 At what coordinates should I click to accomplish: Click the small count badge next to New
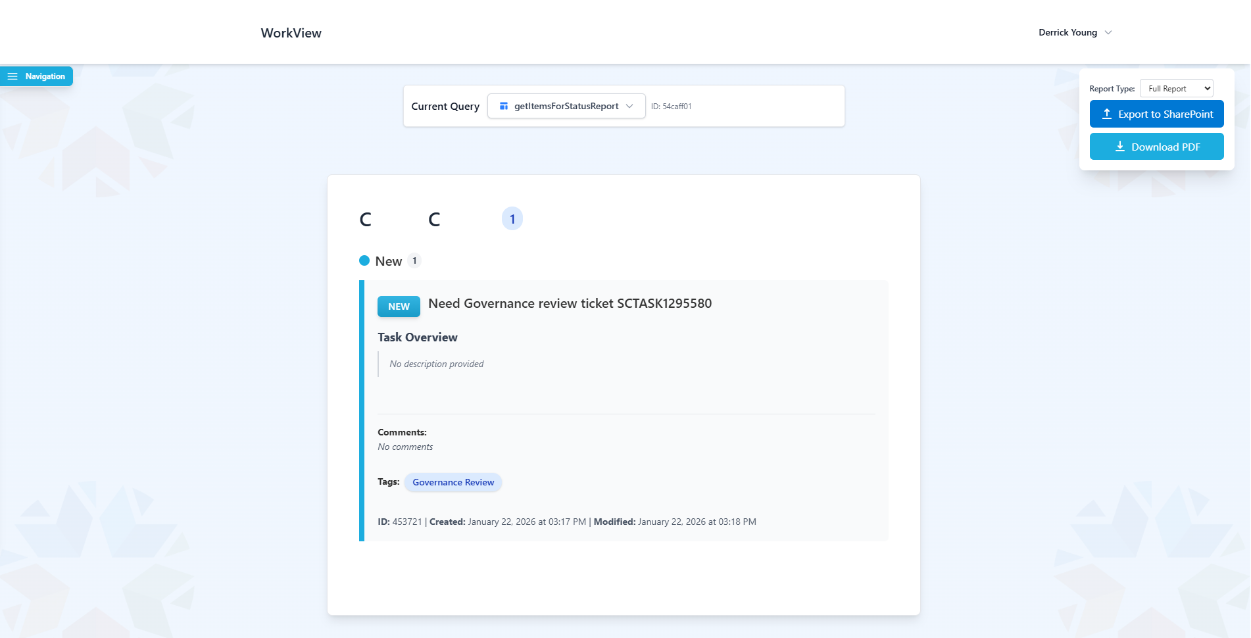[x=414, y=260]
